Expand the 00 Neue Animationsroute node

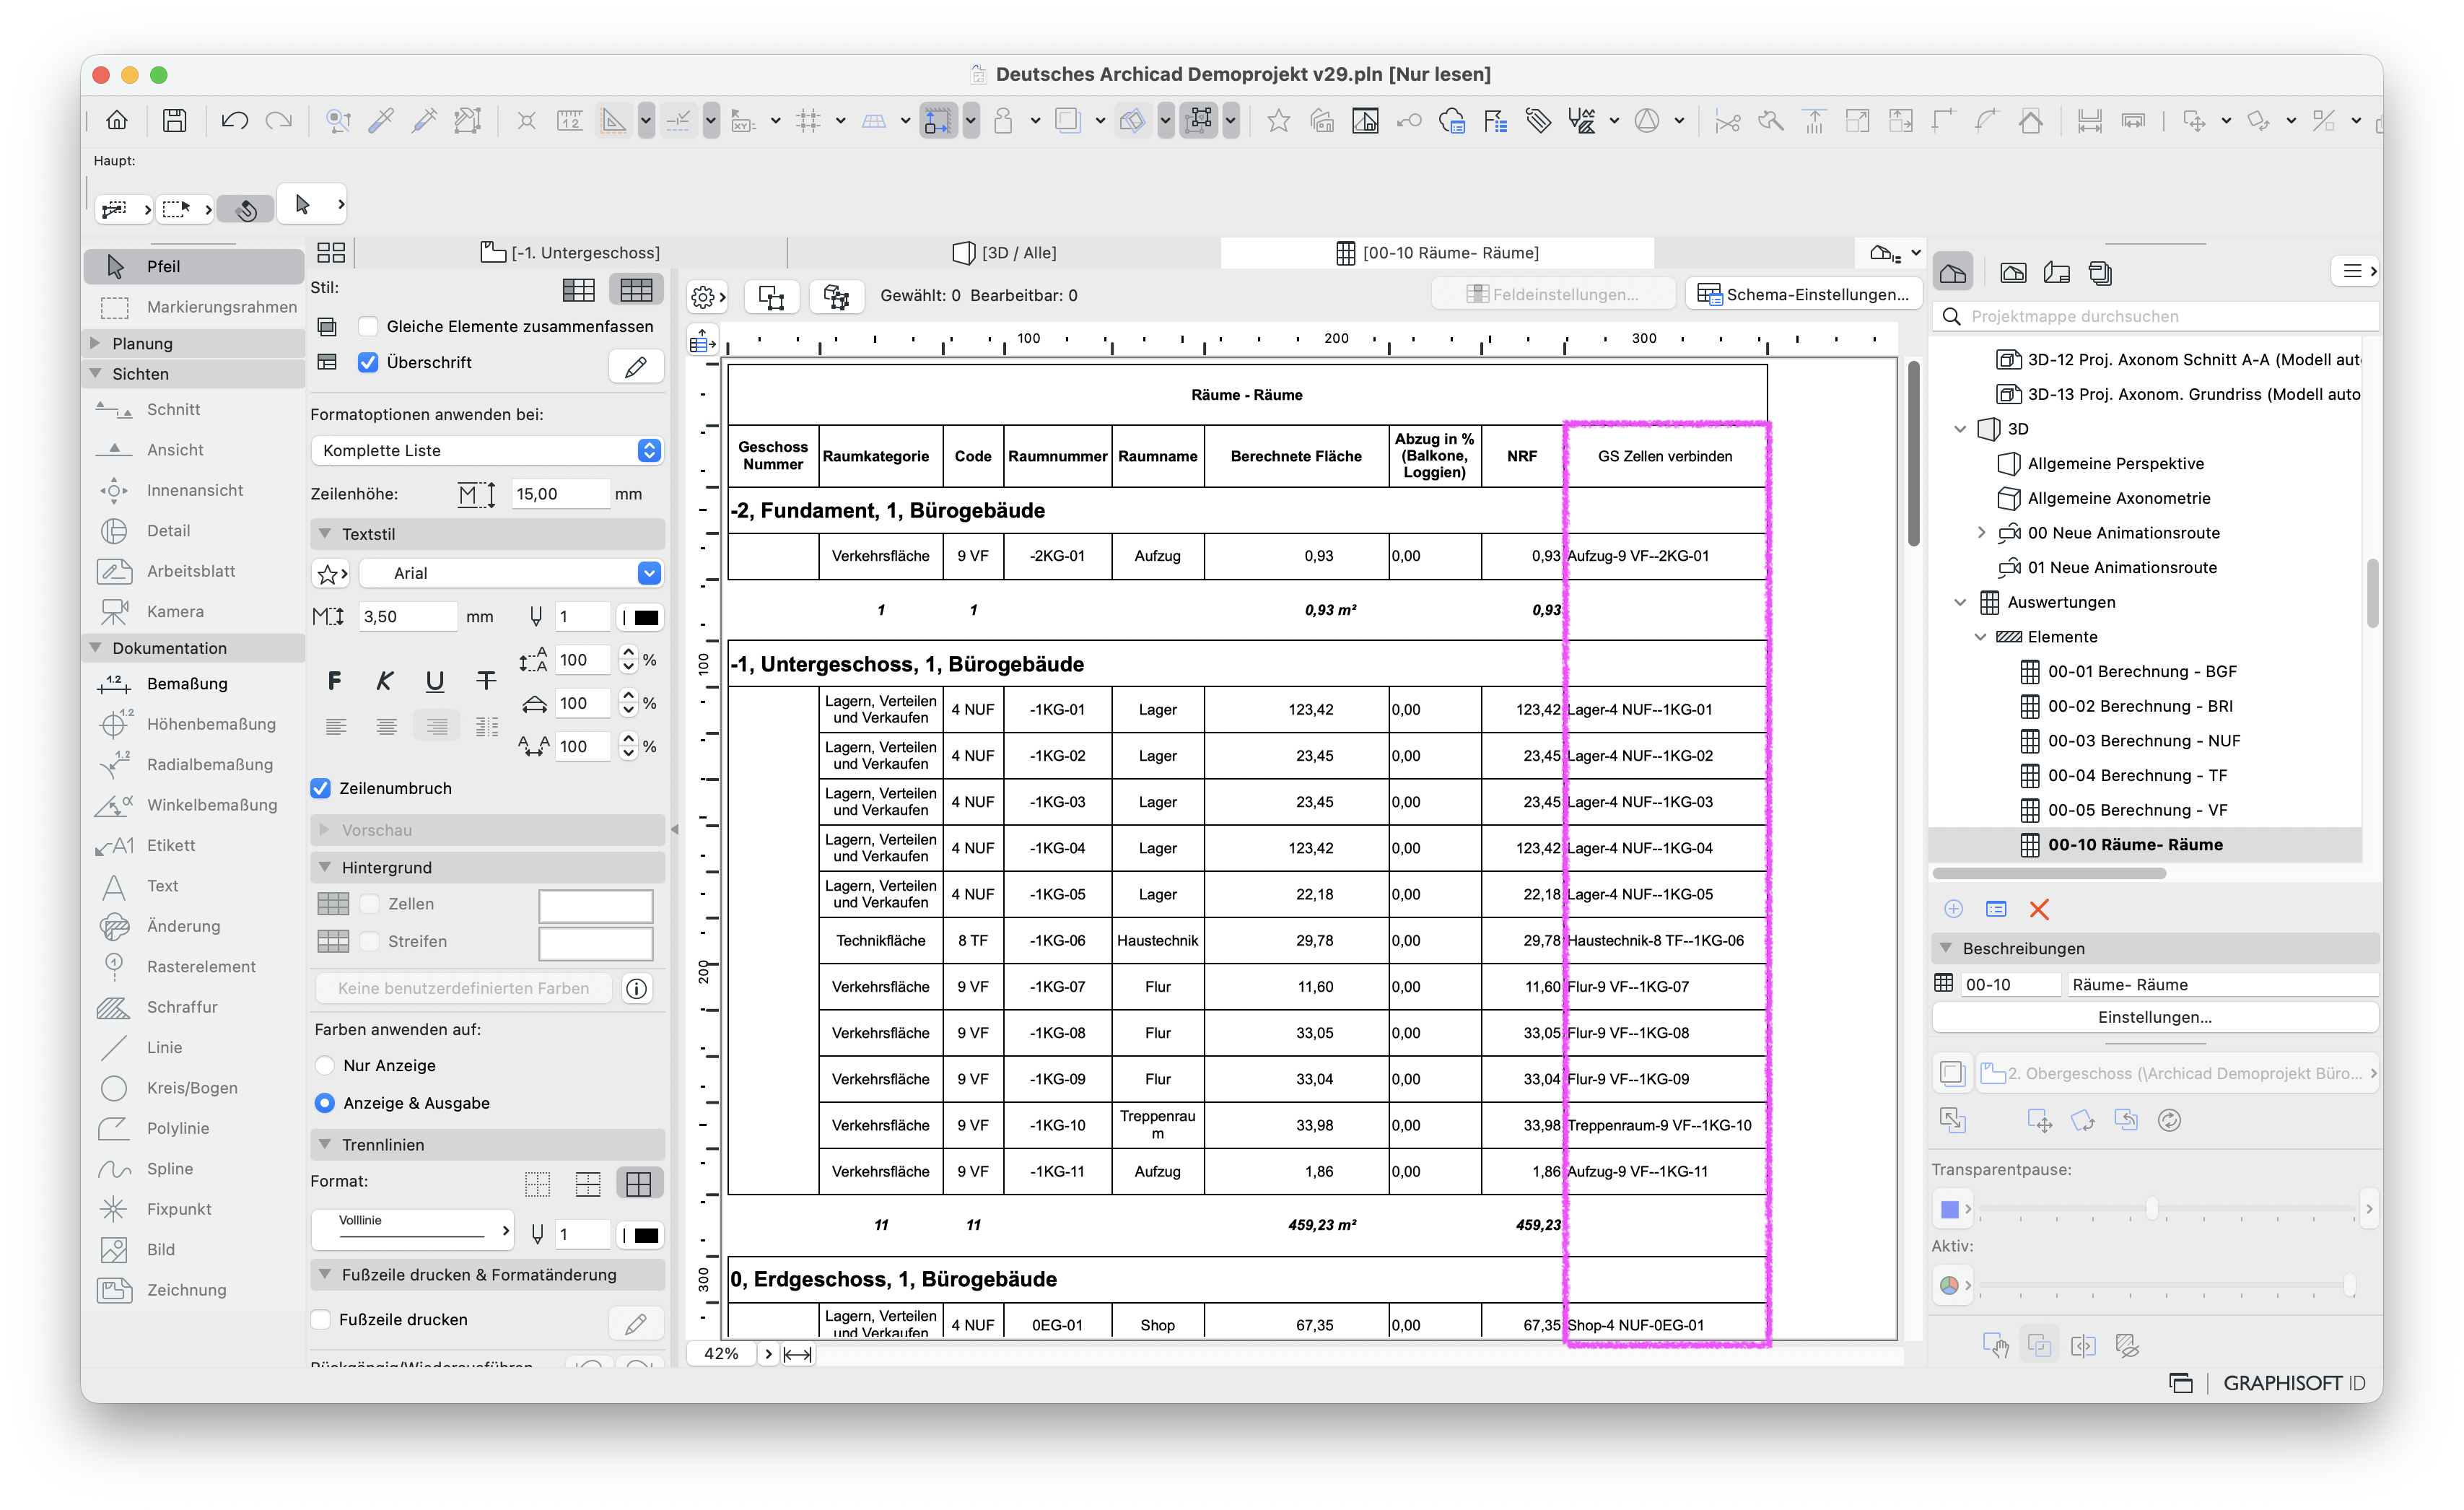pyautogui.click(x=1981, y=533)
